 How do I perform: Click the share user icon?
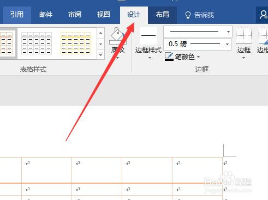(263, 15)
